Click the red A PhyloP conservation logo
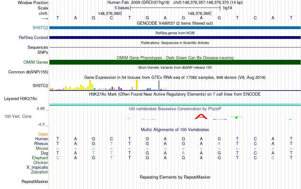Image resolution: width=301 pixels, height=189 pixels. coord(201,117)
